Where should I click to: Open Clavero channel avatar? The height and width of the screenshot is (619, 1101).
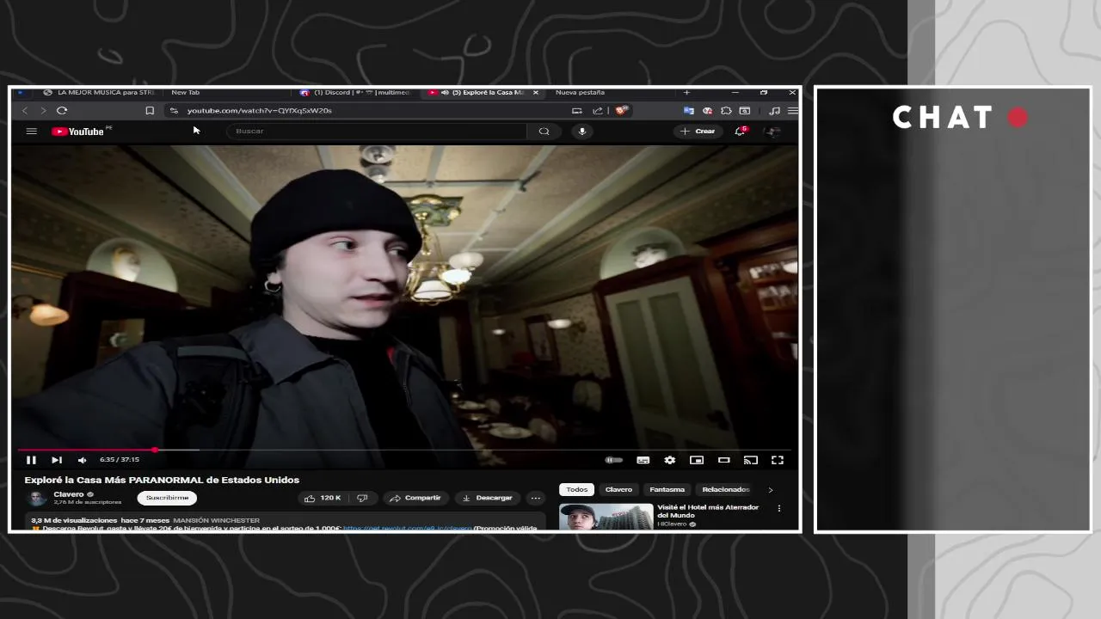click(38, 498)
